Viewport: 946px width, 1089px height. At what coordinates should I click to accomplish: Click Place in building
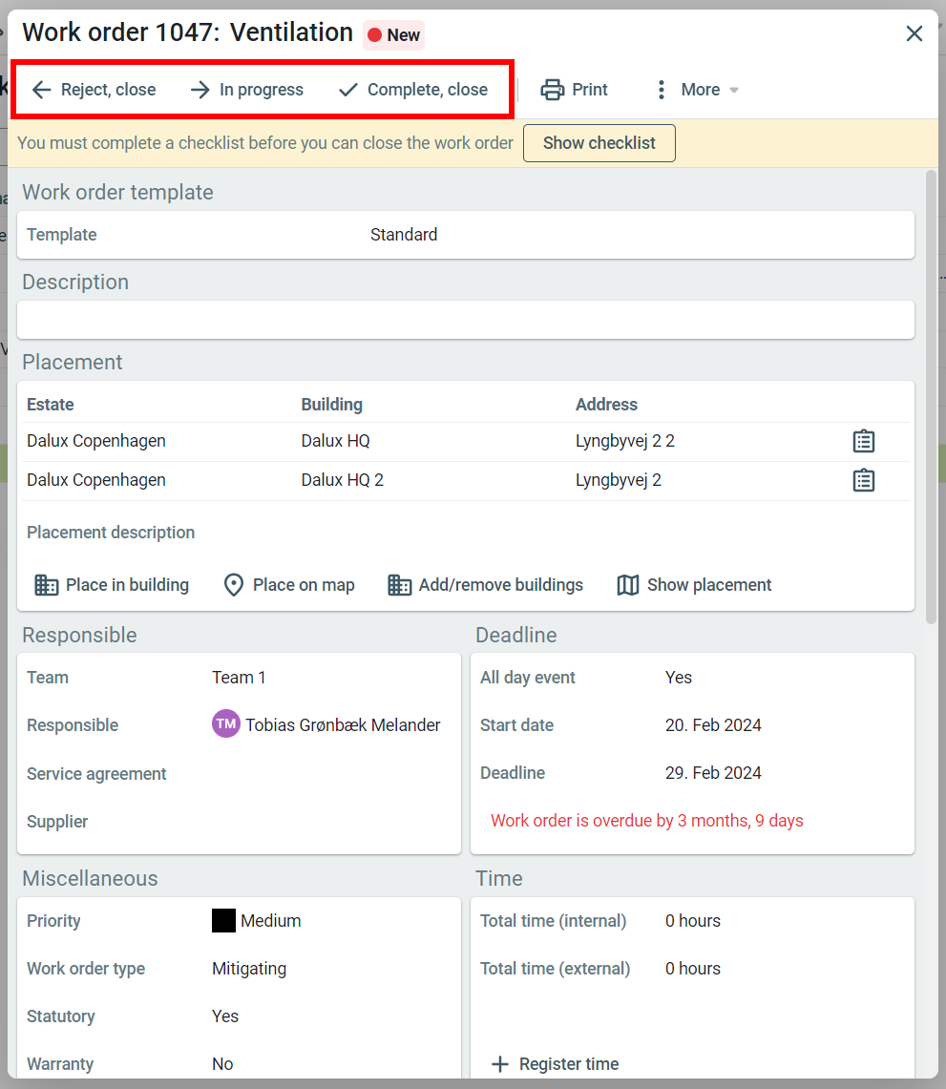[112, 585]
